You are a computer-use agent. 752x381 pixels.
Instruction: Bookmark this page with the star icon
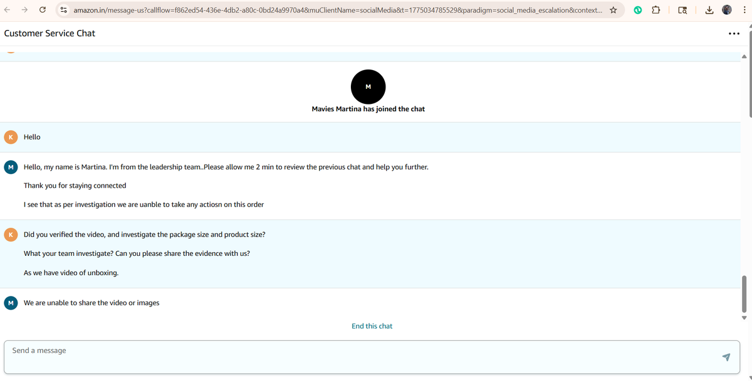coord(613,10)
